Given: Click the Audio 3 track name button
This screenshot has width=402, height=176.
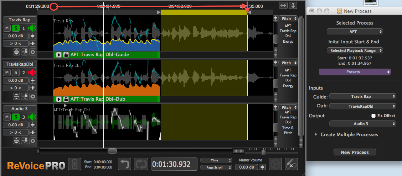Looking at the screenshot, I should coord(20,109).
